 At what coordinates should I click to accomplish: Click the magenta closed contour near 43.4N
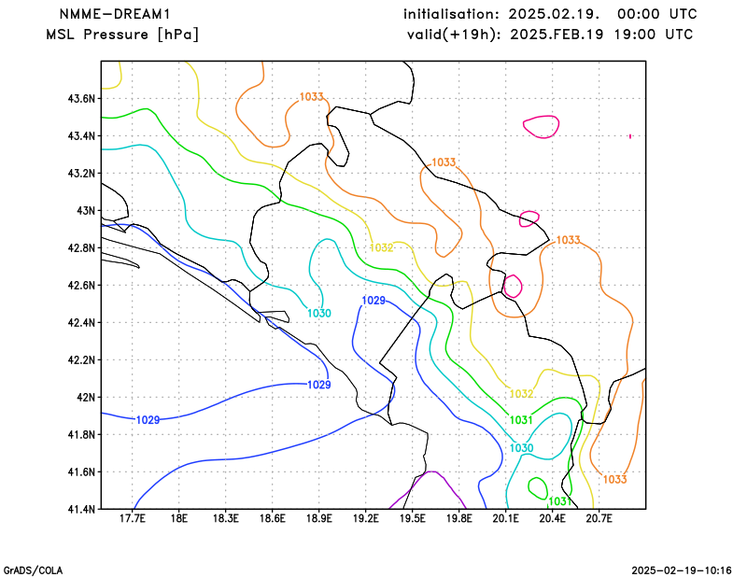[542, 126]
